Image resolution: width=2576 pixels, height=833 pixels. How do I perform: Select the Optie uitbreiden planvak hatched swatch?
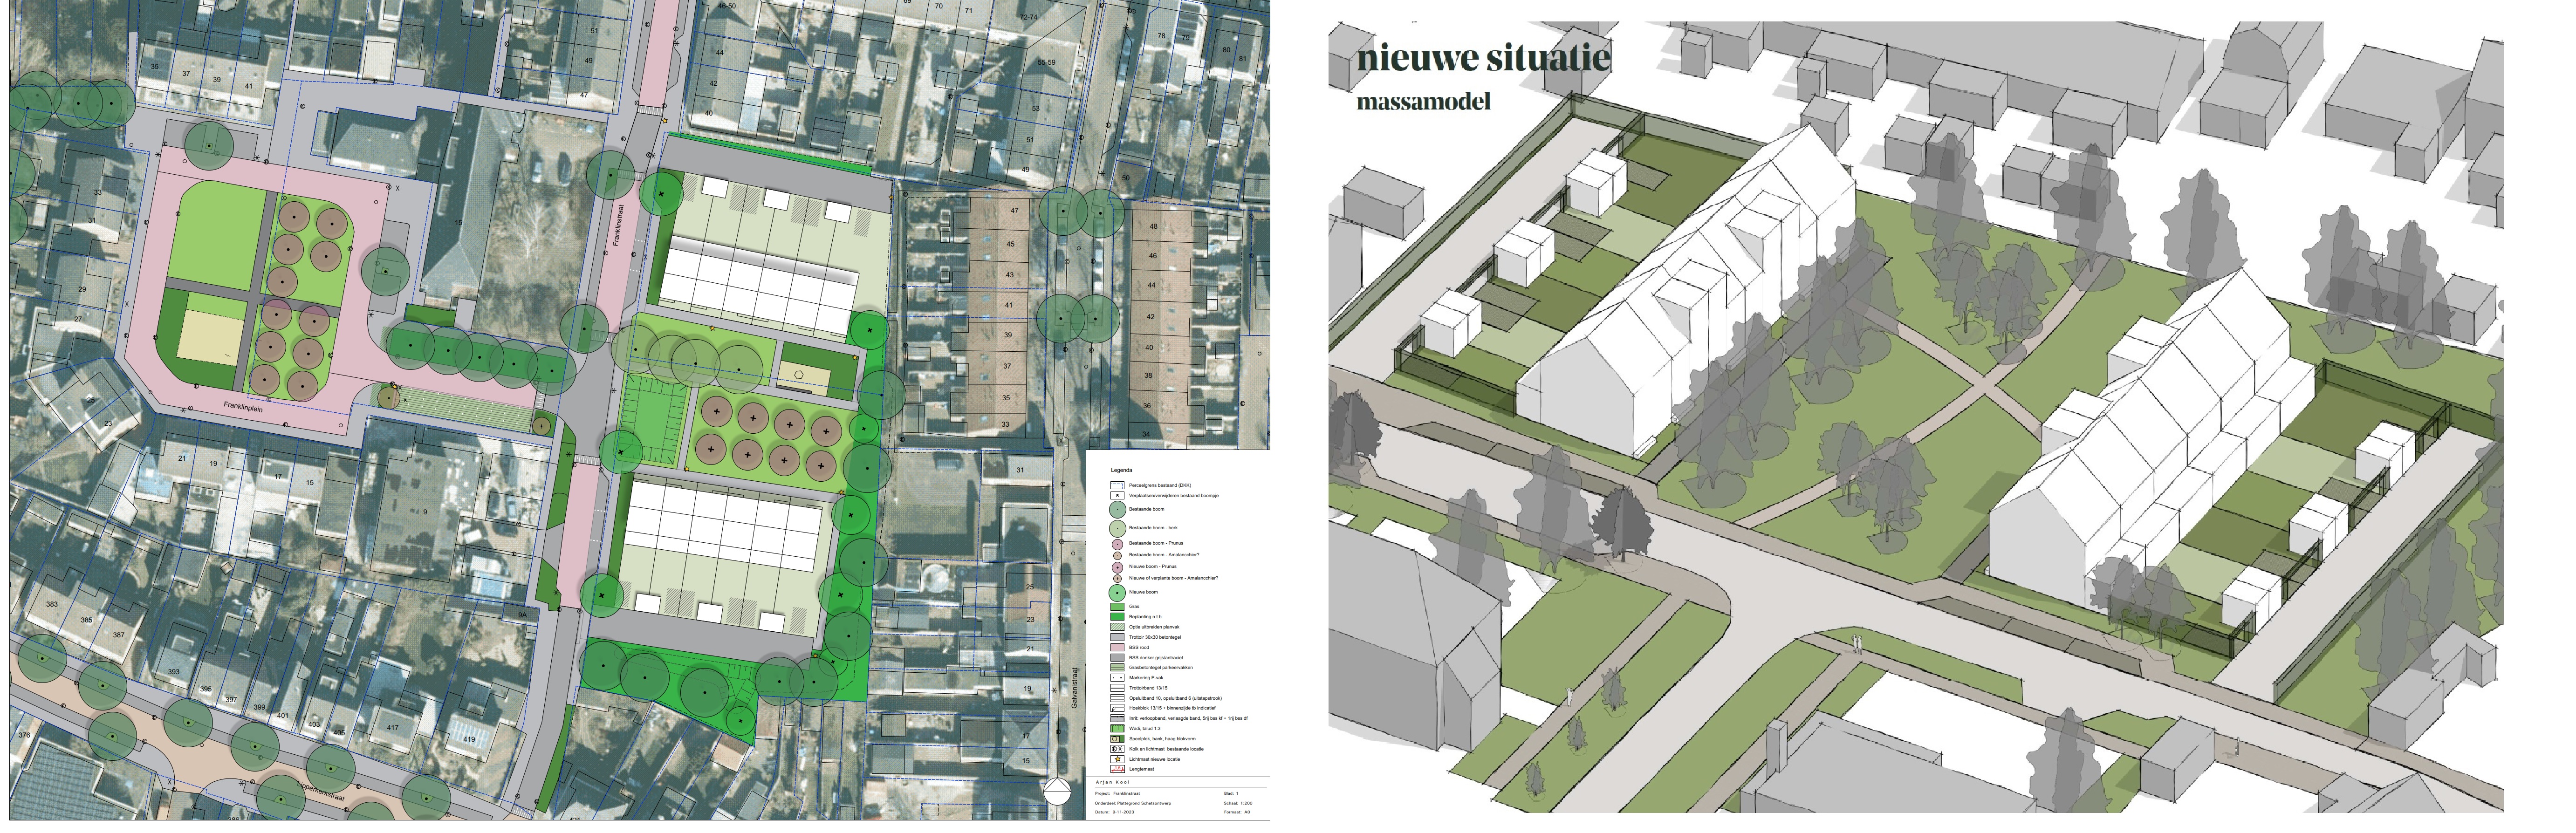point(1118,627)
